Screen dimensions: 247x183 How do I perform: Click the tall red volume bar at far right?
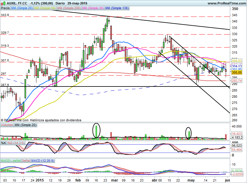[226, 137]
